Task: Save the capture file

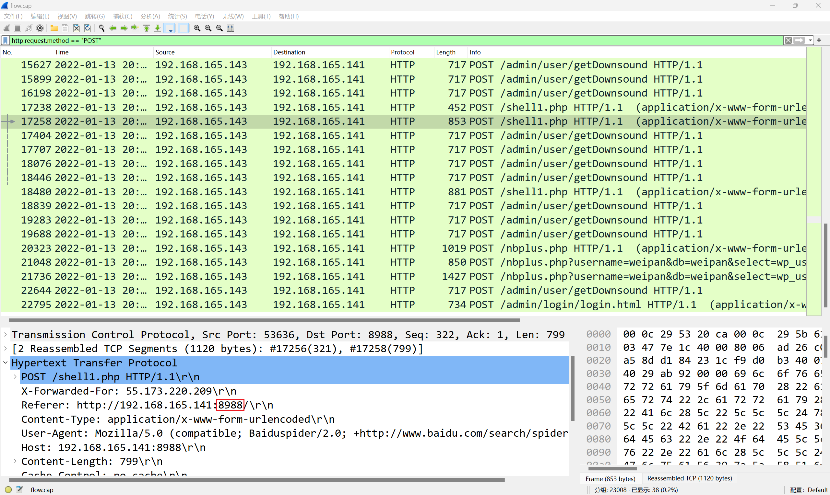Action: [x=65, y=29]
